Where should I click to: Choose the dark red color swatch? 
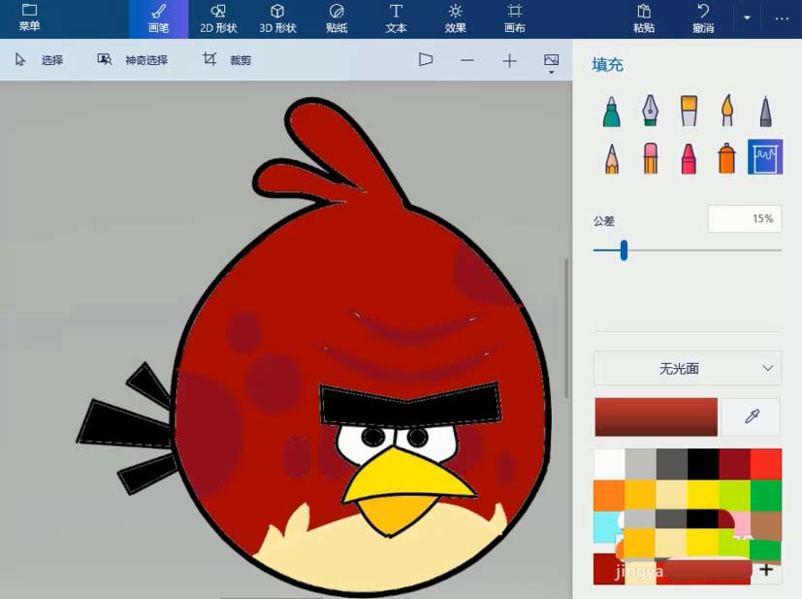pos(734,464)
